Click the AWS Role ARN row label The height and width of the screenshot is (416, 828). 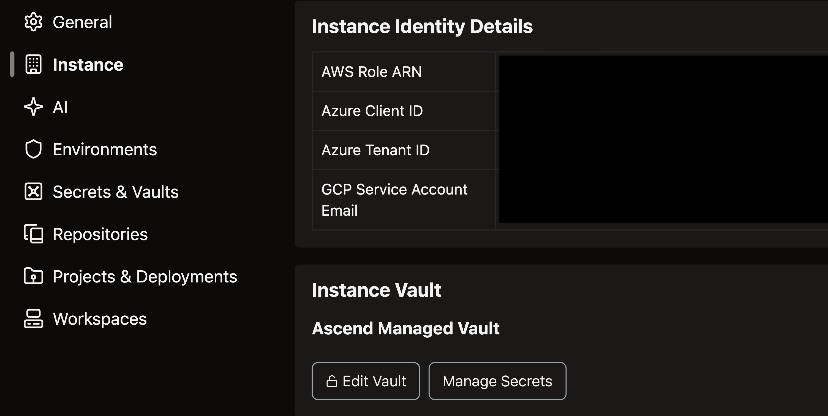pos(372,71)
